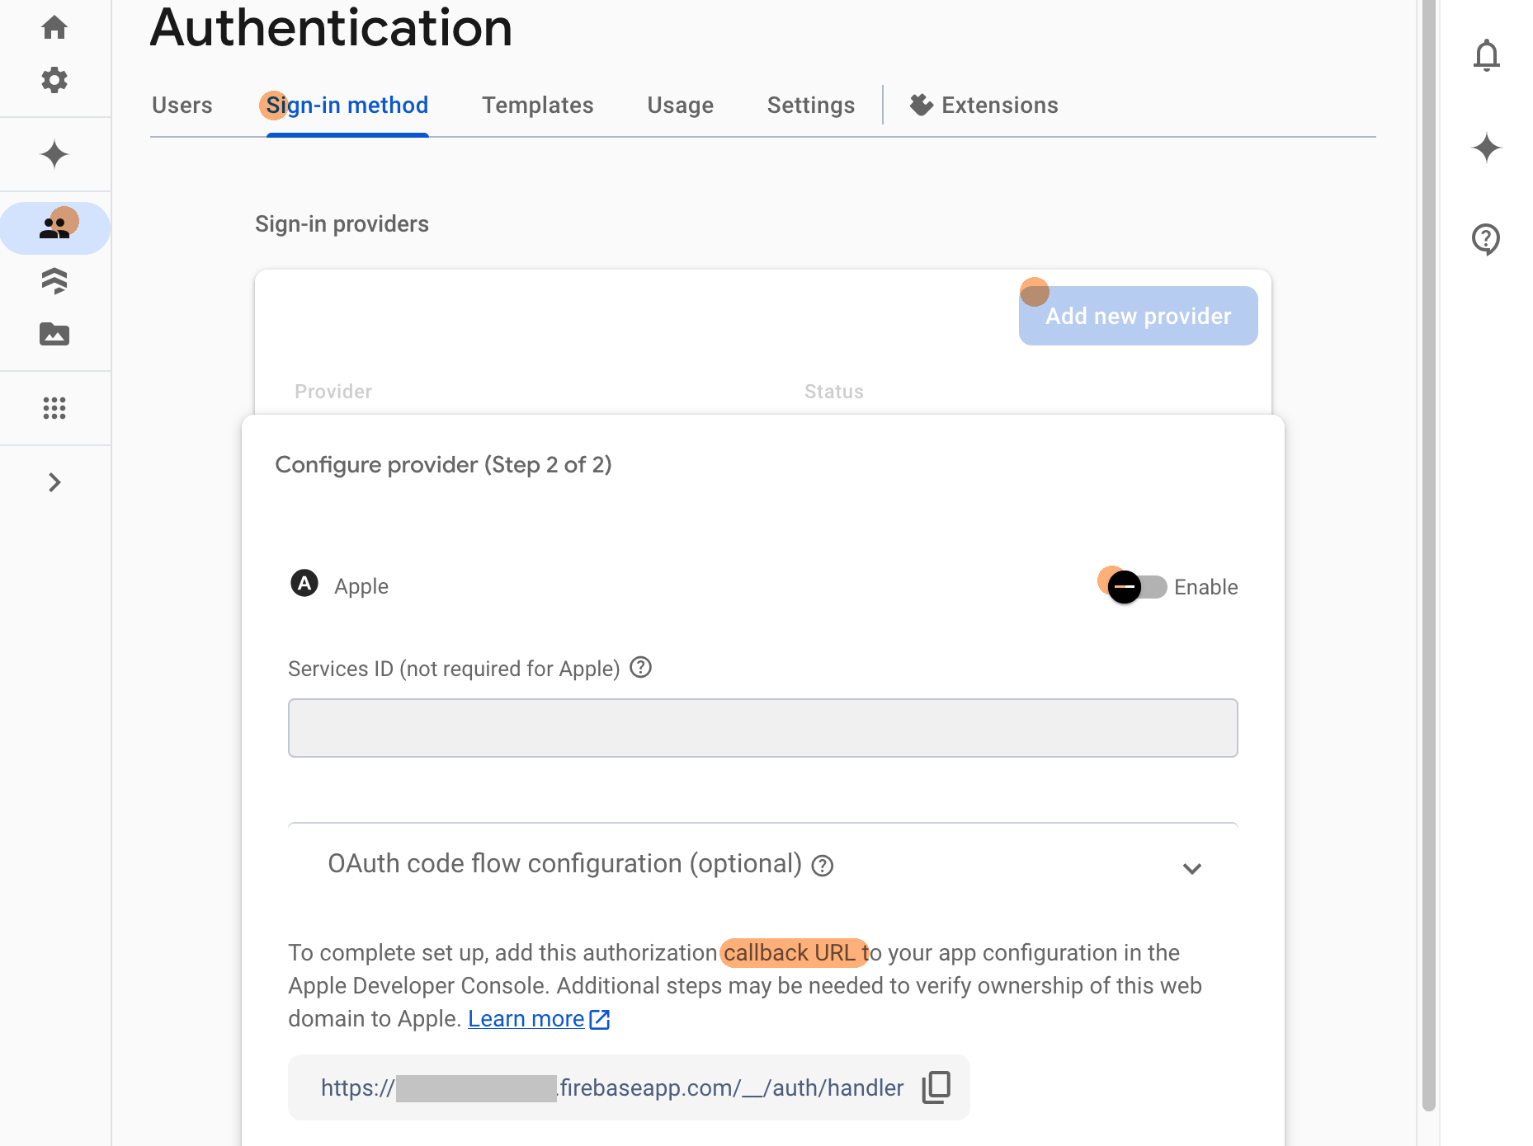Click the Services ID input field

[762, 728]
